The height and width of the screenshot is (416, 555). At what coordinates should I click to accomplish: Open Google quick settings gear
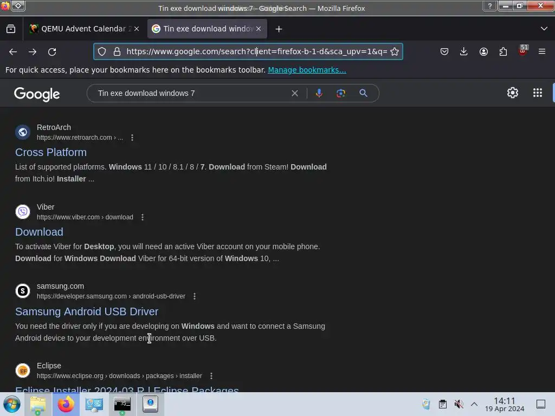513,93
